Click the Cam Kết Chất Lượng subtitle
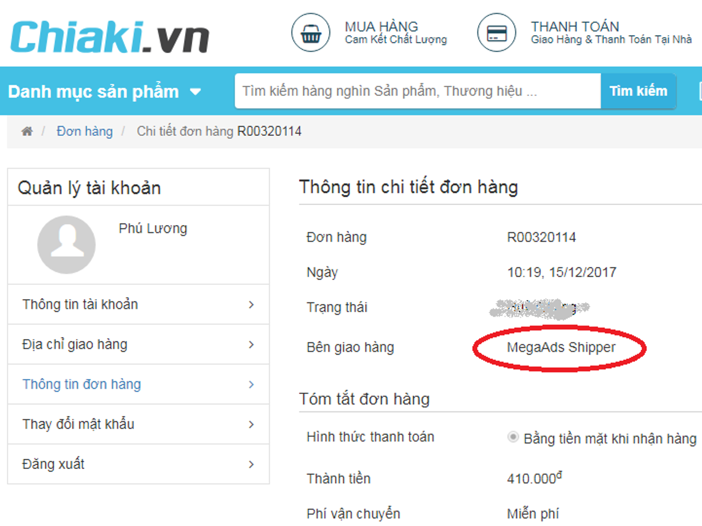Image resolution: width=702 pixels, height=526 pixels. pyautogui.click(x=396, y=39)
